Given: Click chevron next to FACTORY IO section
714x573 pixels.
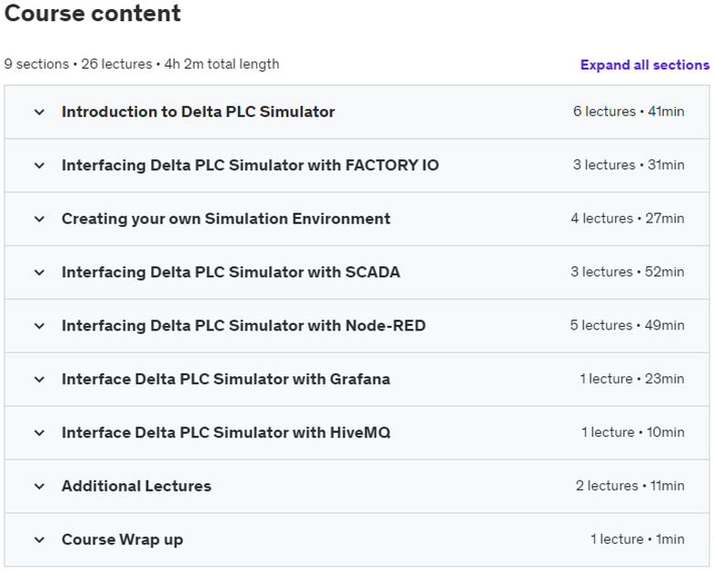Looking at the screenshot, I should coord(38,166).
